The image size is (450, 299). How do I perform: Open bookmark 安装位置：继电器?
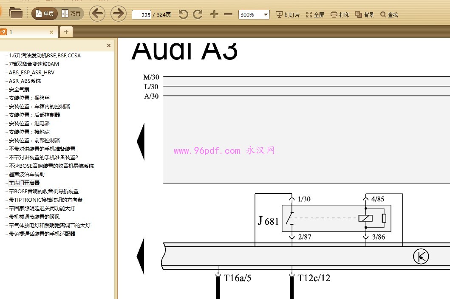[x=29, y=124]
